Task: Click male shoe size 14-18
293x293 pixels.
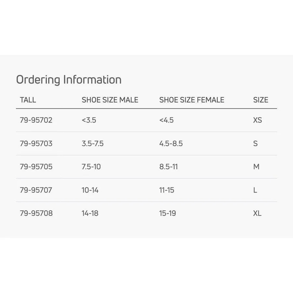Action: (90, 213)
